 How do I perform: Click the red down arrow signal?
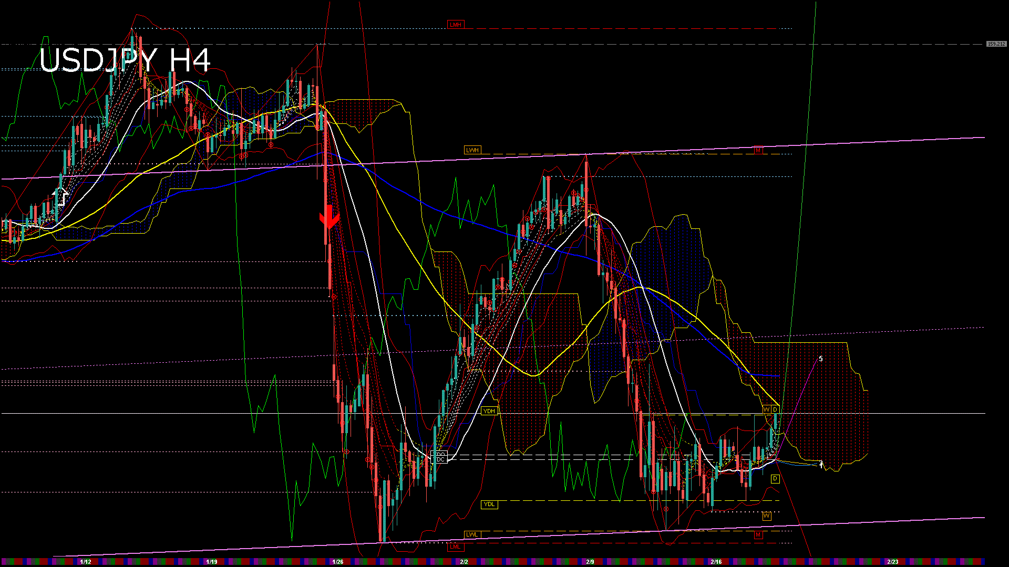tap(329, 217)
